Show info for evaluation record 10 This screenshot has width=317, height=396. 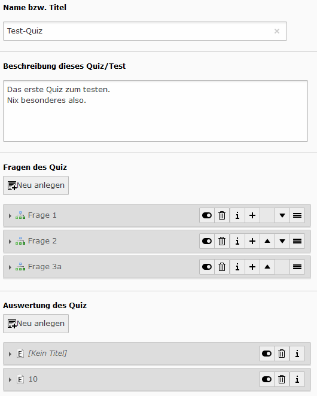297,379
